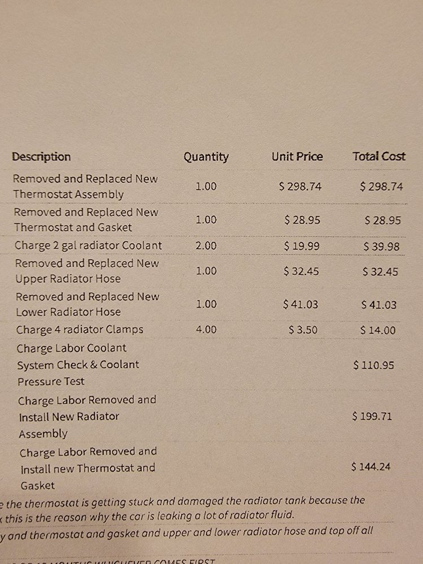
Task: Click the Quantity column header
Action: tap(206, 157)
